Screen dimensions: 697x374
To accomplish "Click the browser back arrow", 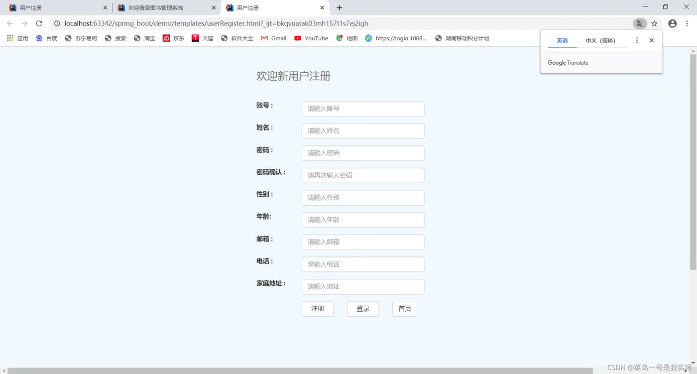I will point(10,23).
